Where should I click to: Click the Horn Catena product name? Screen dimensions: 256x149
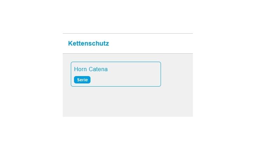(x=91, y=69)
